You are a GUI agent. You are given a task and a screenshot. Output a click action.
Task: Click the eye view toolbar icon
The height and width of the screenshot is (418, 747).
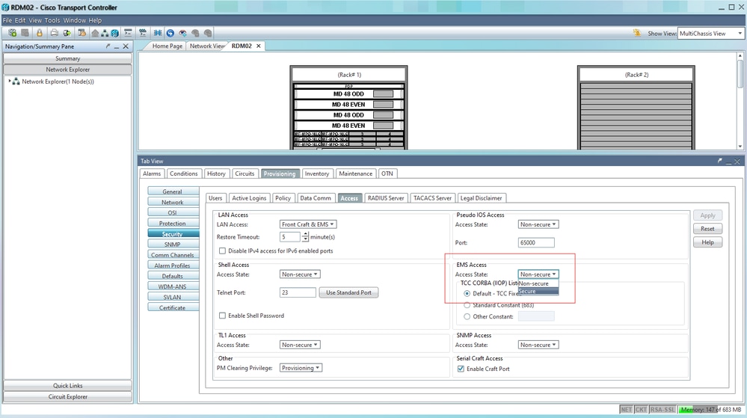(x=182, y=33)
